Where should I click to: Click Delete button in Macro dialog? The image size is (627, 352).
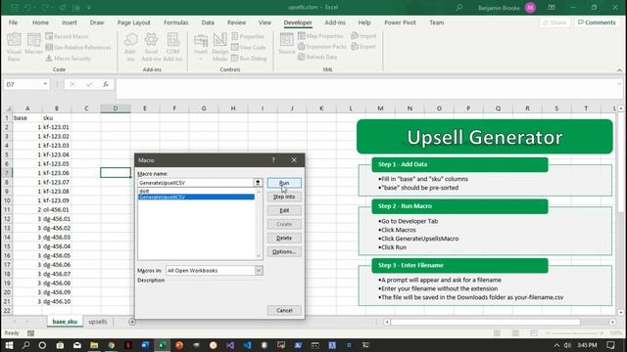click(284, 238)
